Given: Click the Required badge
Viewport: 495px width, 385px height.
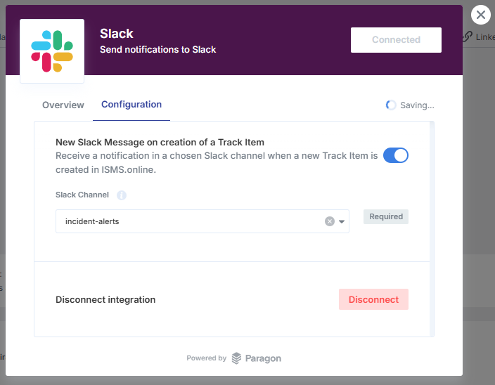Looking at the screenshot, I should (386, 216).
